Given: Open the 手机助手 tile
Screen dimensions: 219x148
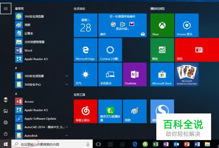Looking at the screenshot, I should tap(110, 74).
